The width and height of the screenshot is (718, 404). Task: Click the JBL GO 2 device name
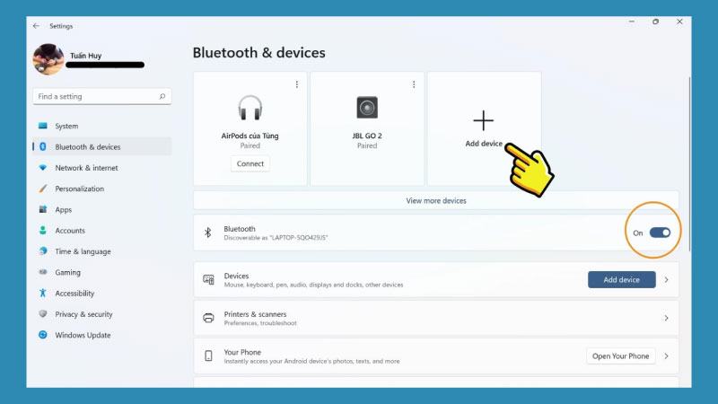point(367,136)
